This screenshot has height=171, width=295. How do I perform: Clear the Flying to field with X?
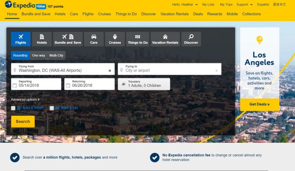click(217, 71)
